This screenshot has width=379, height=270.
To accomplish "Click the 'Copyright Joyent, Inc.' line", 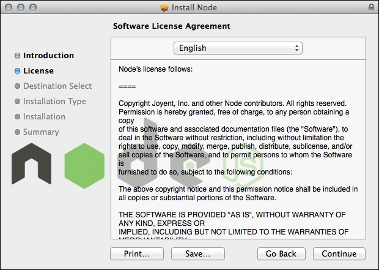I will tap(232, 103).
